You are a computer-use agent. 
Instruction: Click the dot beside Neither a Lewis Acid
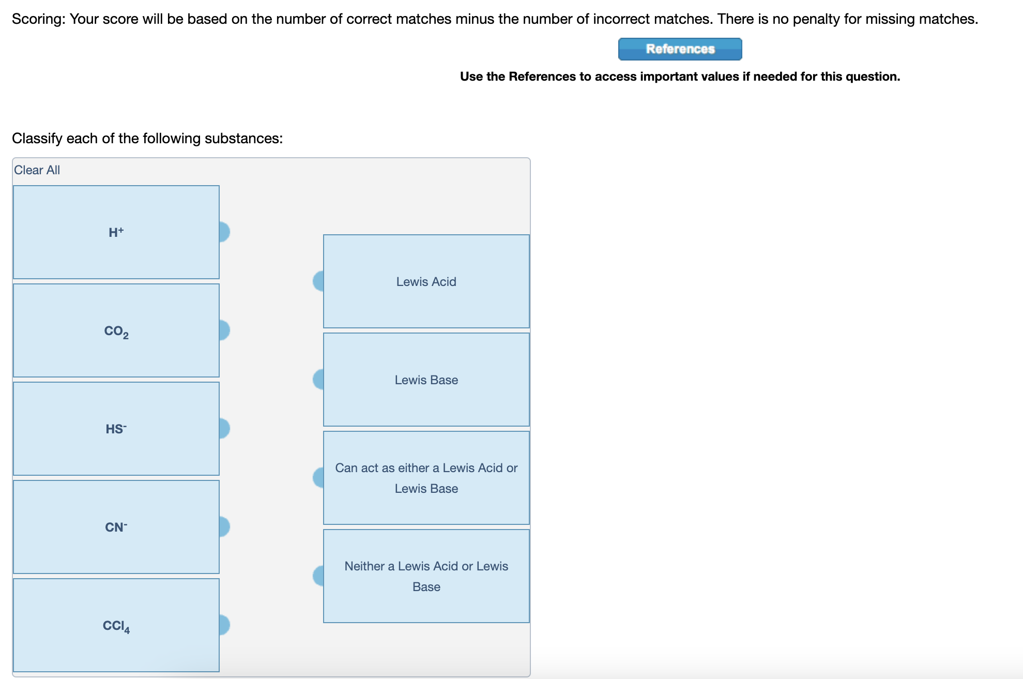click(317, 576)
